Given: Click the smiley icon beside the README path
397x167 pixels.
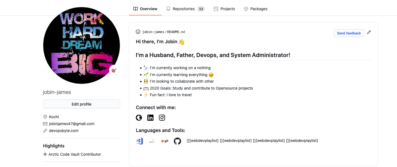Looking at the screenshot, I should (x=138, y=32).
